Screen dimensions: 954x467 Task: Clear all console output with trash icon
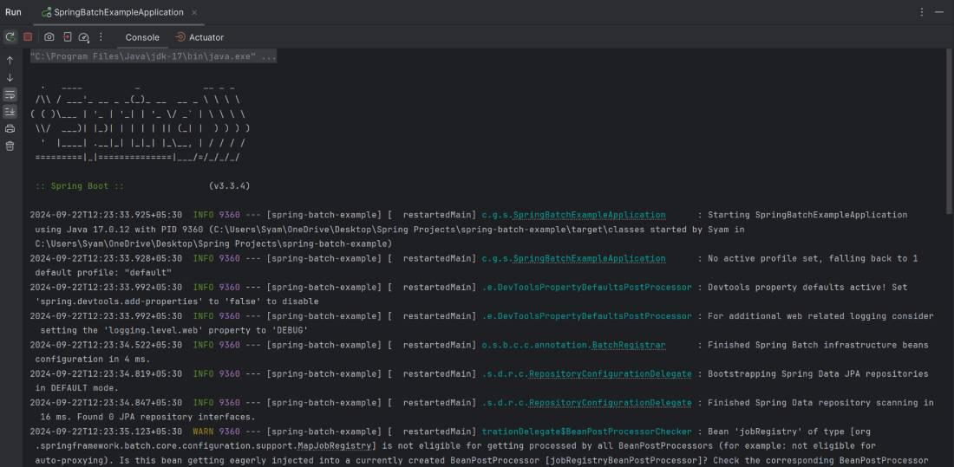tap(10, 146)
